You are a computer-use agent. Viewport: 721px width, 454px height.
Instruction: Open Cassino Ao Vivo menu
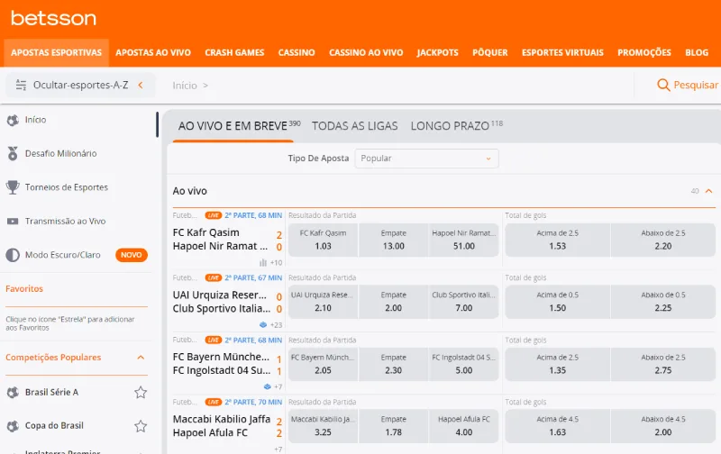pos(366,53)
